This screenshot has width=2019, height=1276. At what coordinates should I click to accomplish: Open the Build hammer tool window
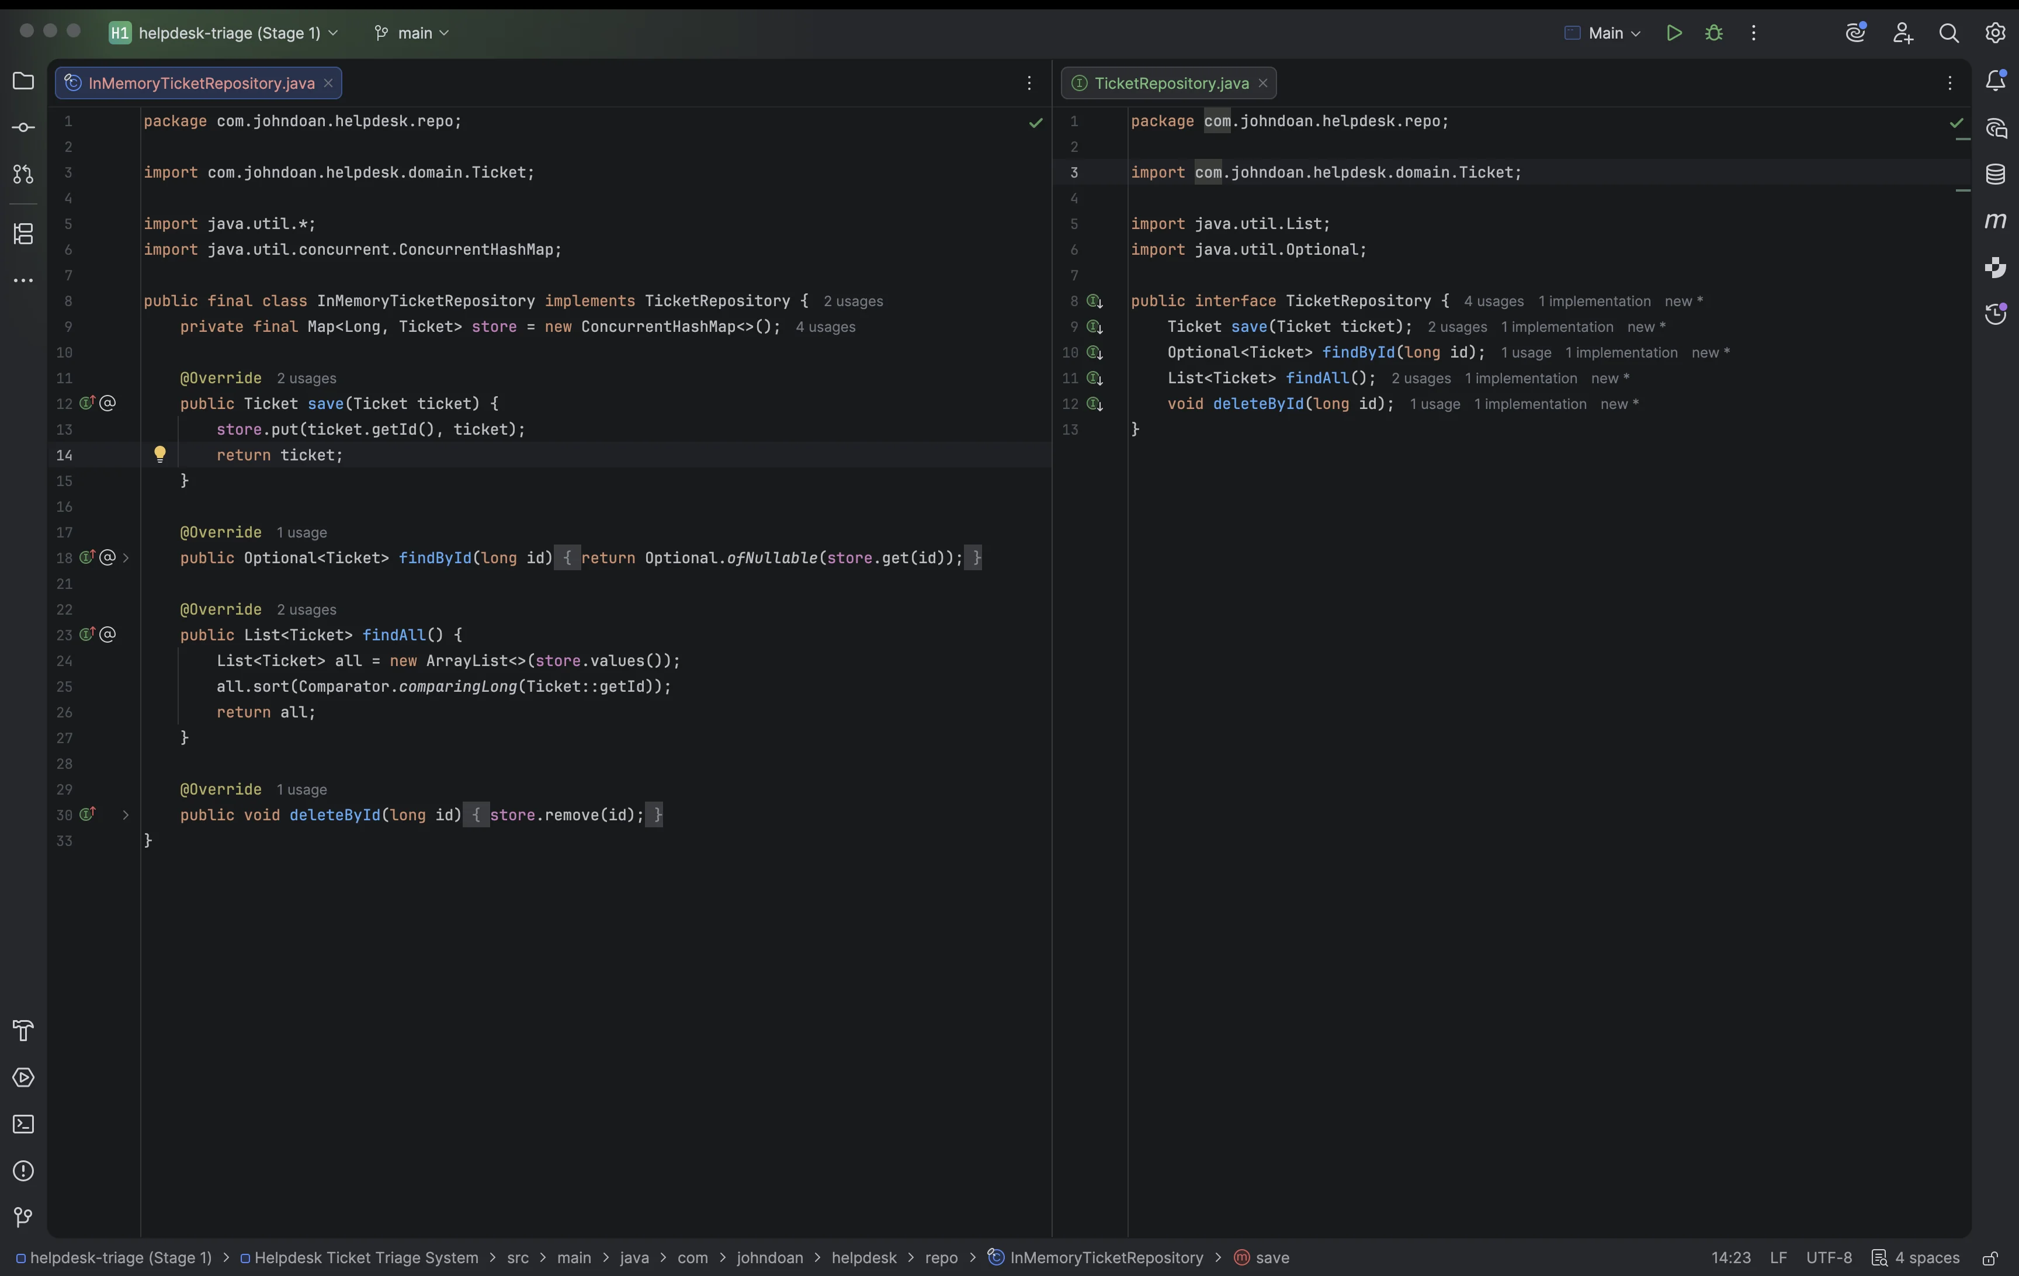pos(23,1031)
